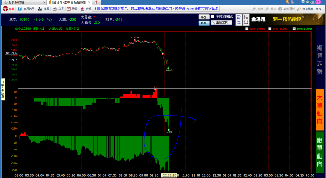
Task: Click the 早盤 session button
Action: tap(204, 17)
